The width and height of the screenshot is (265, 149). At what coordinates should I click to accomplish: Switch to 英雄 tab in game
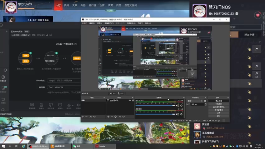click(67, 5)
